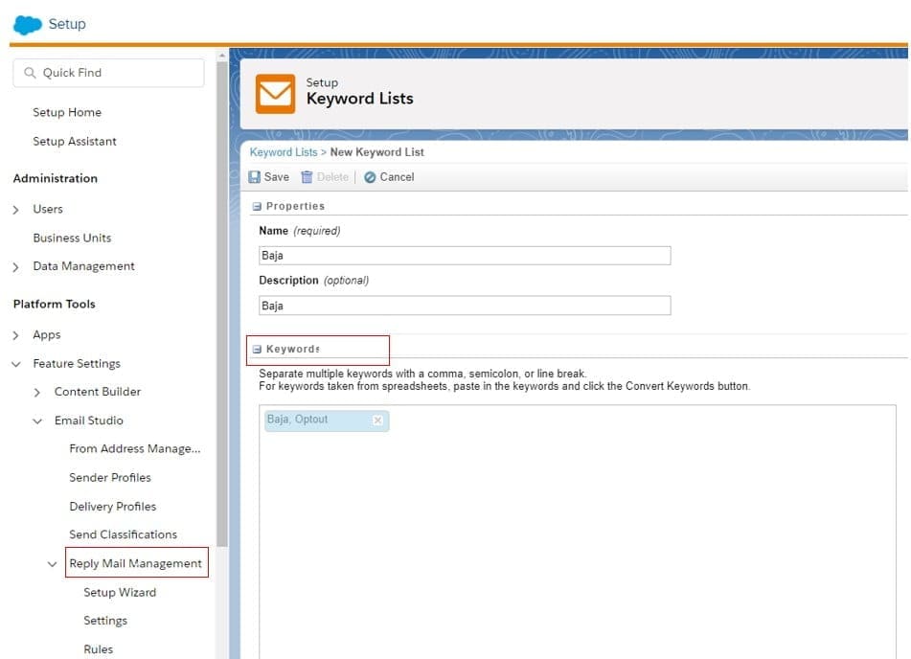911x659 pixels.
Task: Select Send Classifications menu item
Action: click(123, 534)
